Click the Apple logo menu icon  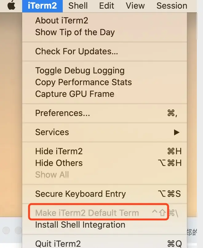coord(11,6)
